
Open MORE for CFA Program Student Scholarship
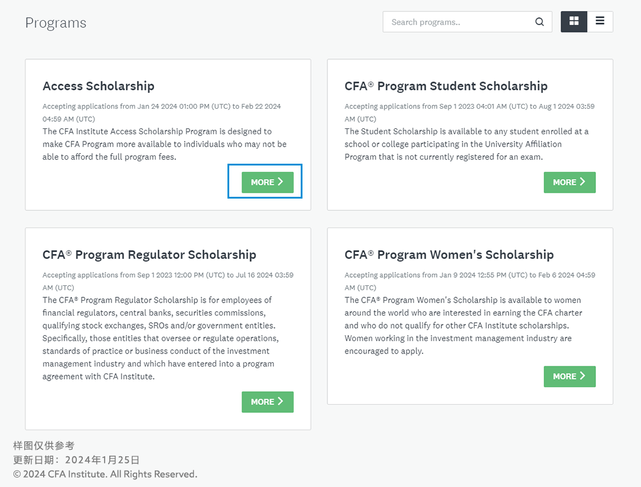570,183
